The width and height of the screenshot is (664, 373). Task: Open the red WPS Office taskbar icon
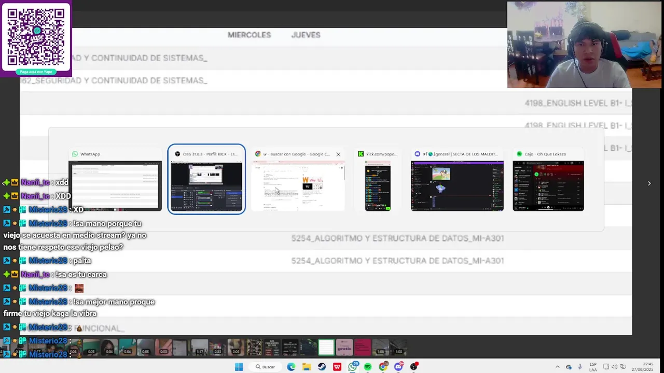[x=337, y=367]
